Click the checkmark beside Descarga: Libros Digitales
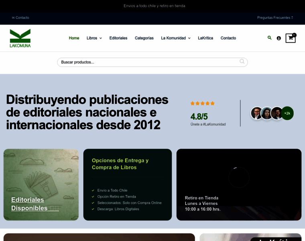Image resolution: width=305 pixels, height=241 pixels. 93,209
